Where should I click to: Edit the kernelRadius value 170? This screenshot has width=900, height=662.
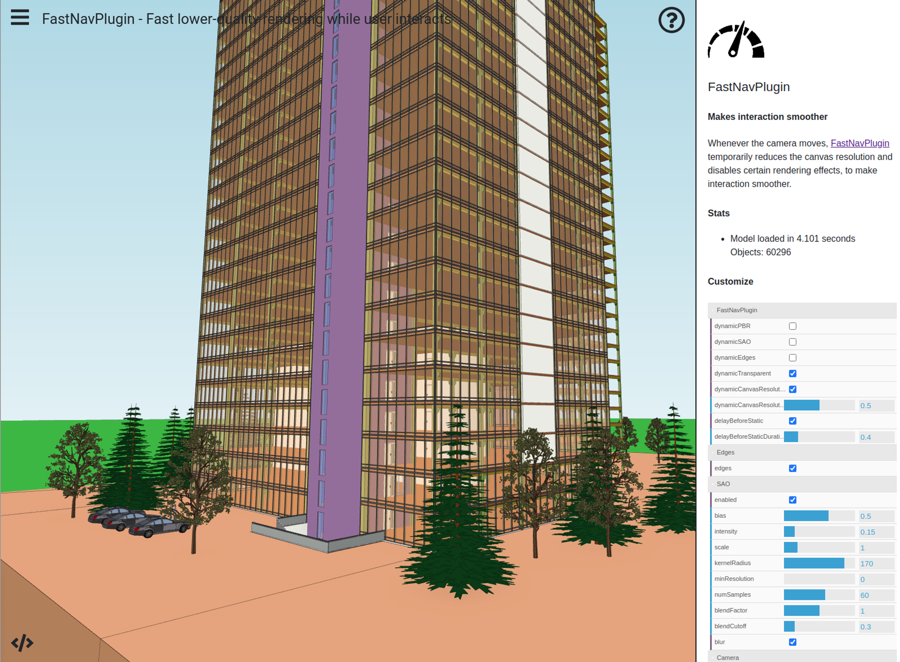(x=876, y=563)
